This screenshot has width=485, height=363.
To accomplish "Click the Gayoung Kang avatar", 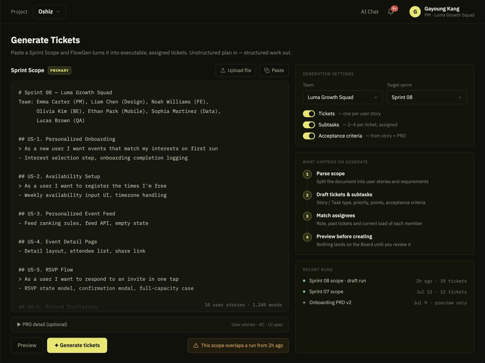I will pyautogui.click(x=415, y=12).
